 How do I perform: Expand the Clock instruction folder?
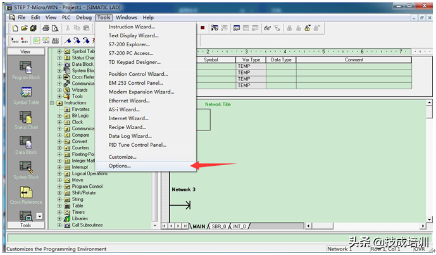[59, 122]
